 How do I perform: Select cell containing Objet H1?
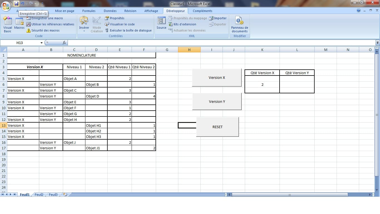pyautogui.click(x=96, y=125)
